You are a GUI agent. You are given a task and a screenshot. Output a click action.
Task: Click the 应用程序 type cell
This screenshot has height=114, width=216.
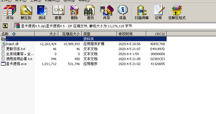[90, 64]
